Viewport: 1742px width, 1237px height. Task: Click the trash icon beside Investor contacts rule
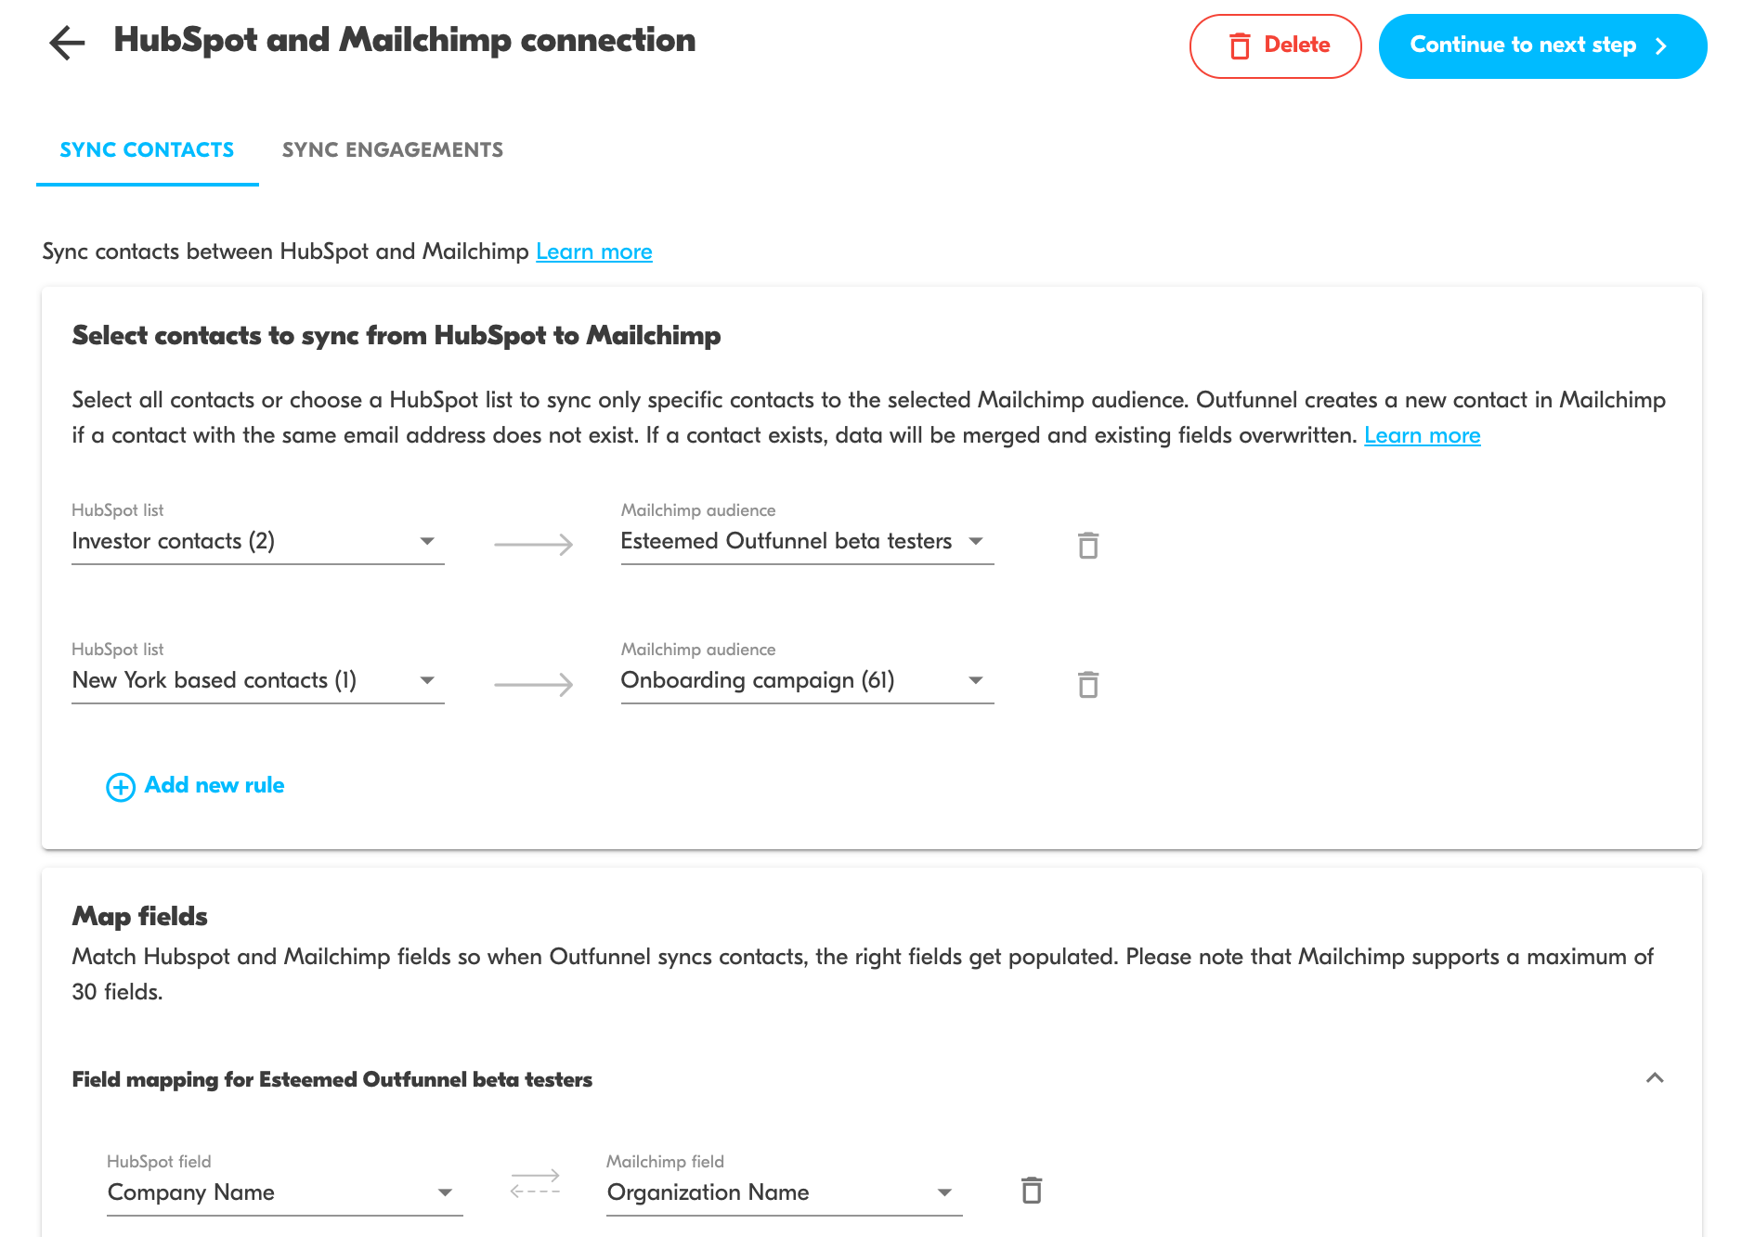pos(1086,546)
